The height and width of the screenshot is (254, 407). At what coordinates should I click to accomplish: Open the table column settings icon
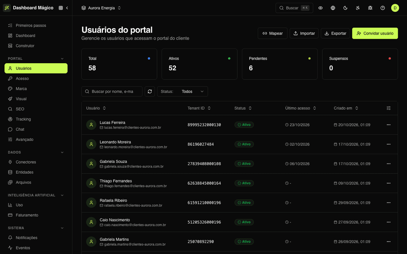(x=389, y=108)
